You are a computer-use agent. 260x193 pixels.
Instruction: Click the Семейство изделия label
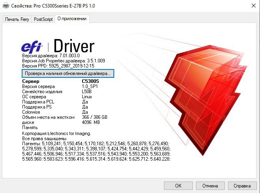point(42,92)
